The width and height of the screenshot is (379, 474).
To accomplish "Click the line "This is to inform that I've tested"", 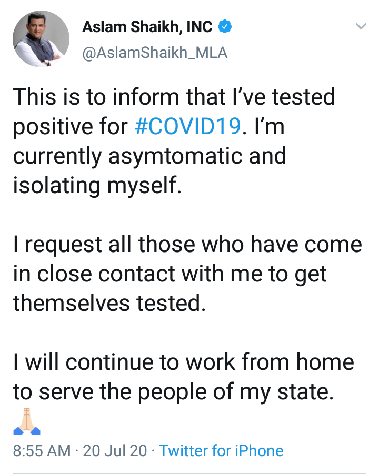I will [174, 98].
